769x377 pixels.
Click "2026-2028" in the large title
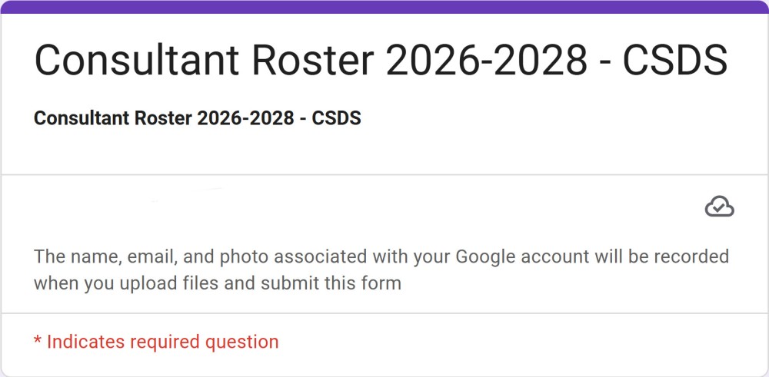click(488, 60)
